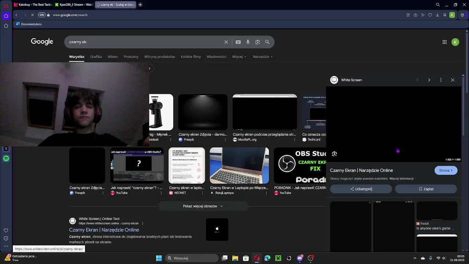This screenshot has height=264, width=469.
Task: Open extensions cube icon
Action: (462, 15)
